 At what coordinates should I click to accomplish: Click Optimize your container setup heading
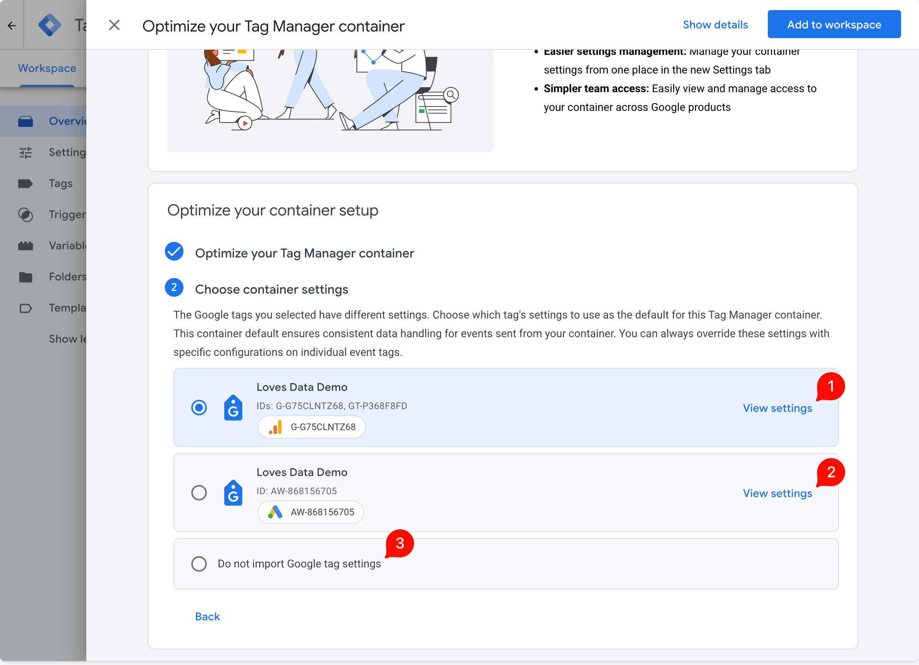(273, 210)
